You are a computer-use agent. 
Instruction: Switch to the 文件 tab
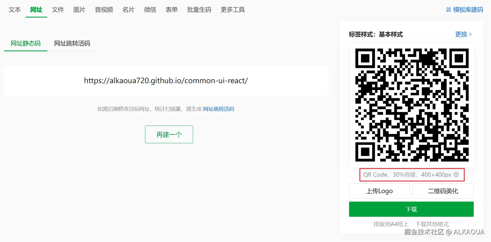pos(58,10)
